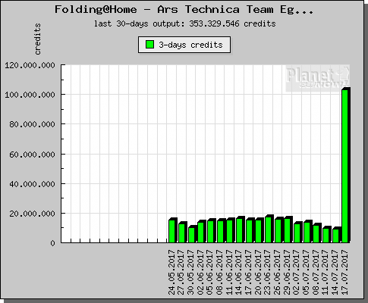Select the green bar for 02.06.2017

(x=200, y=233)
